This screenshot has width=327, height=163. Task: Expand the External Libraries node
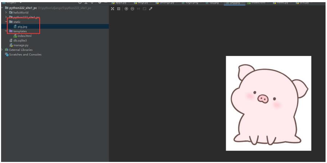pos(3,50)
